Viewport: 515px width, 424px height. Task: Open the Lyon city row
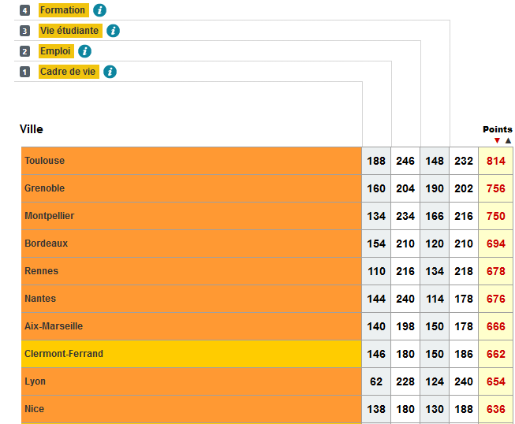click(x=35, y=381)
